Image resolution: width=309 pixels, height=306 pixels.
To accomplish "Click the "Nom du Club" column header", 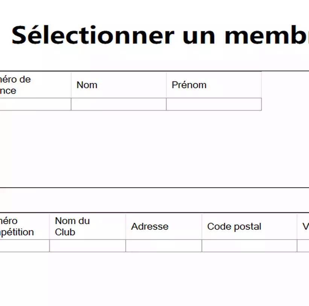I will [72, 226].
